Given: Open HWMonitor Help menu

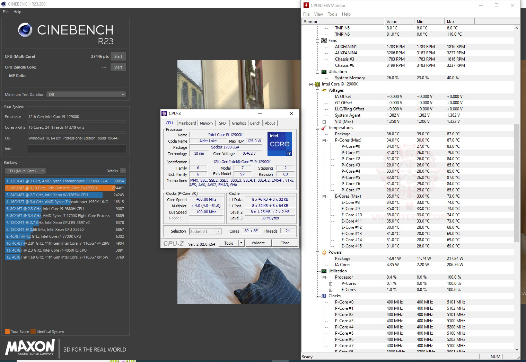Looking at the screenshot, I should 346,14.
